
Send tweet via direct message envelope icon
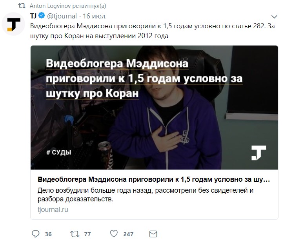[x=153, y=234]
